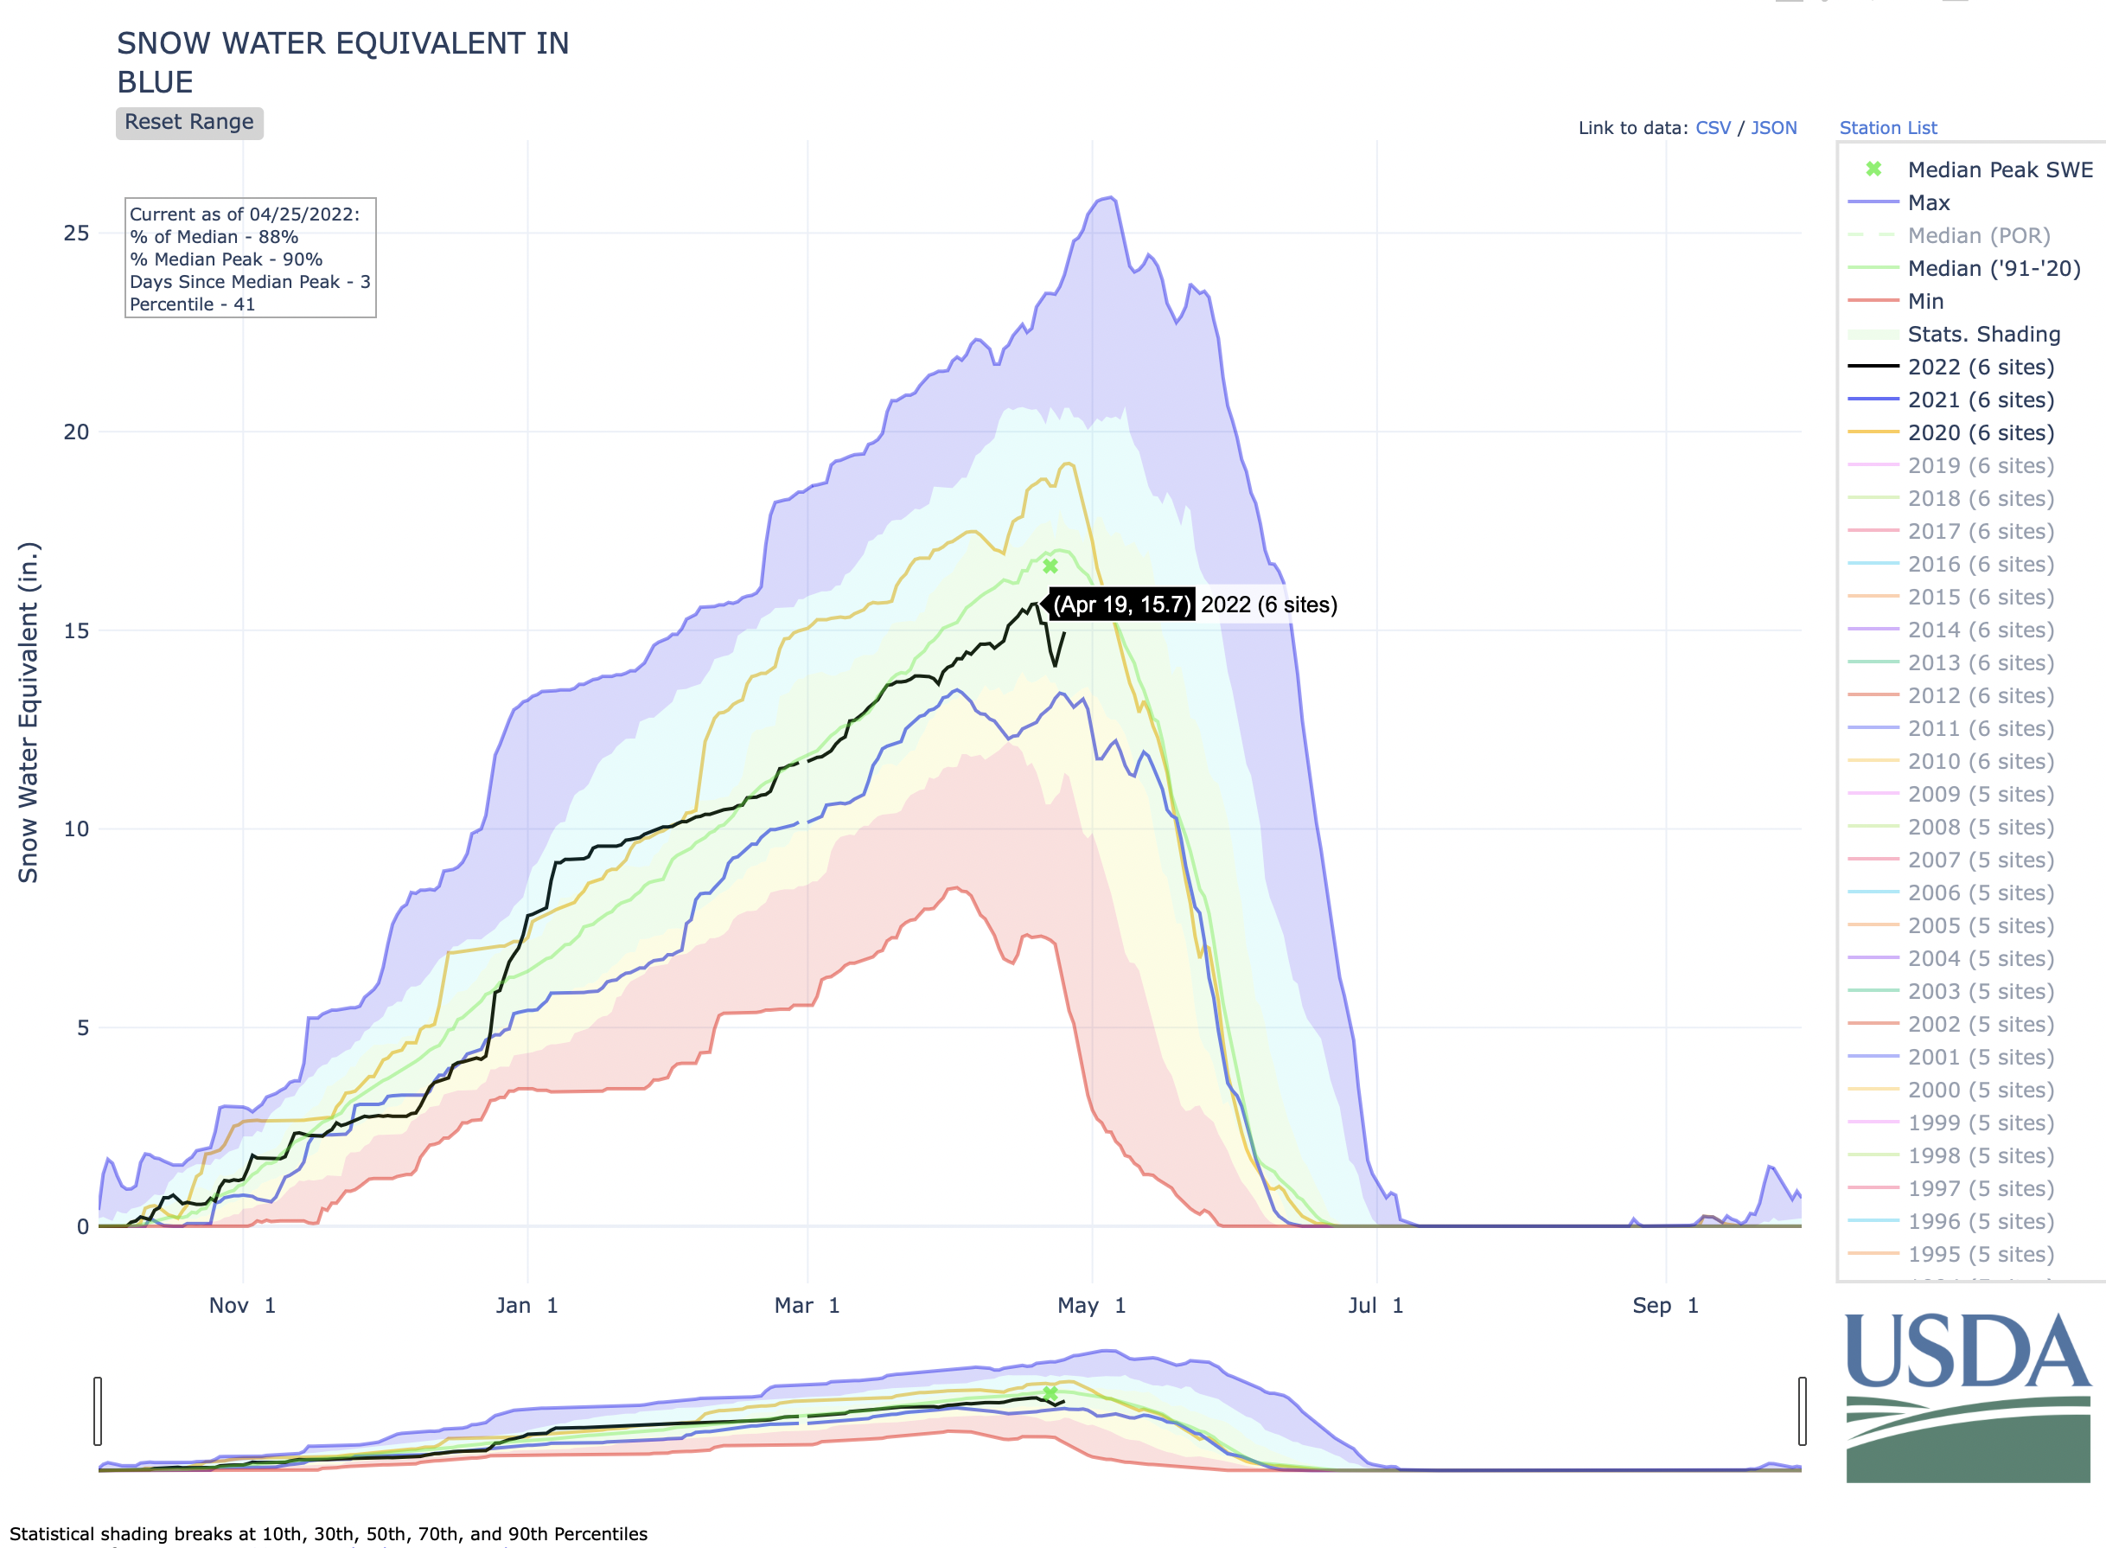Image resolution: width=2106 pixels, height=1548 pixels.
Task: Open the JSON data link
Action: pos(1773,127)
